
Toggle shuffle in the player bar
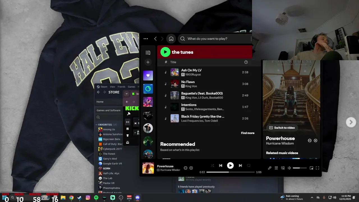coord(212,166)
